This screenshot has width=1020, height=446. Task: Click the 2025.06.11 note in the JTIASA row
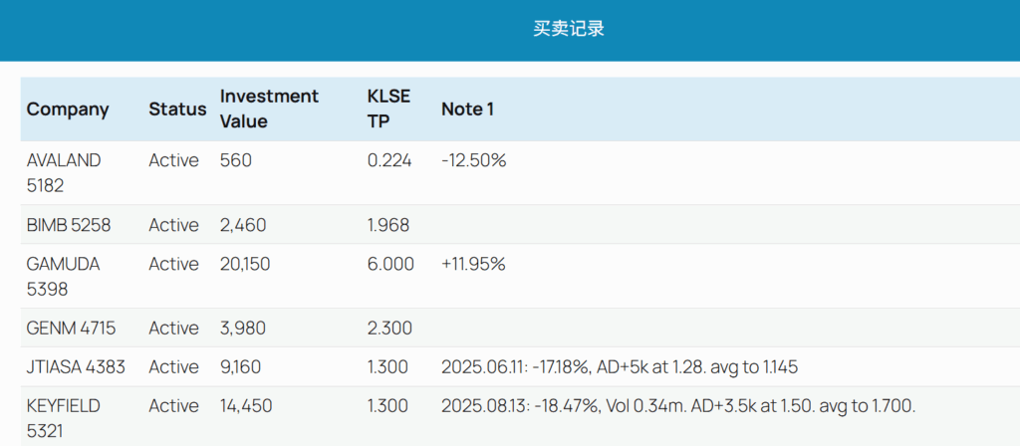pos(619,366)
